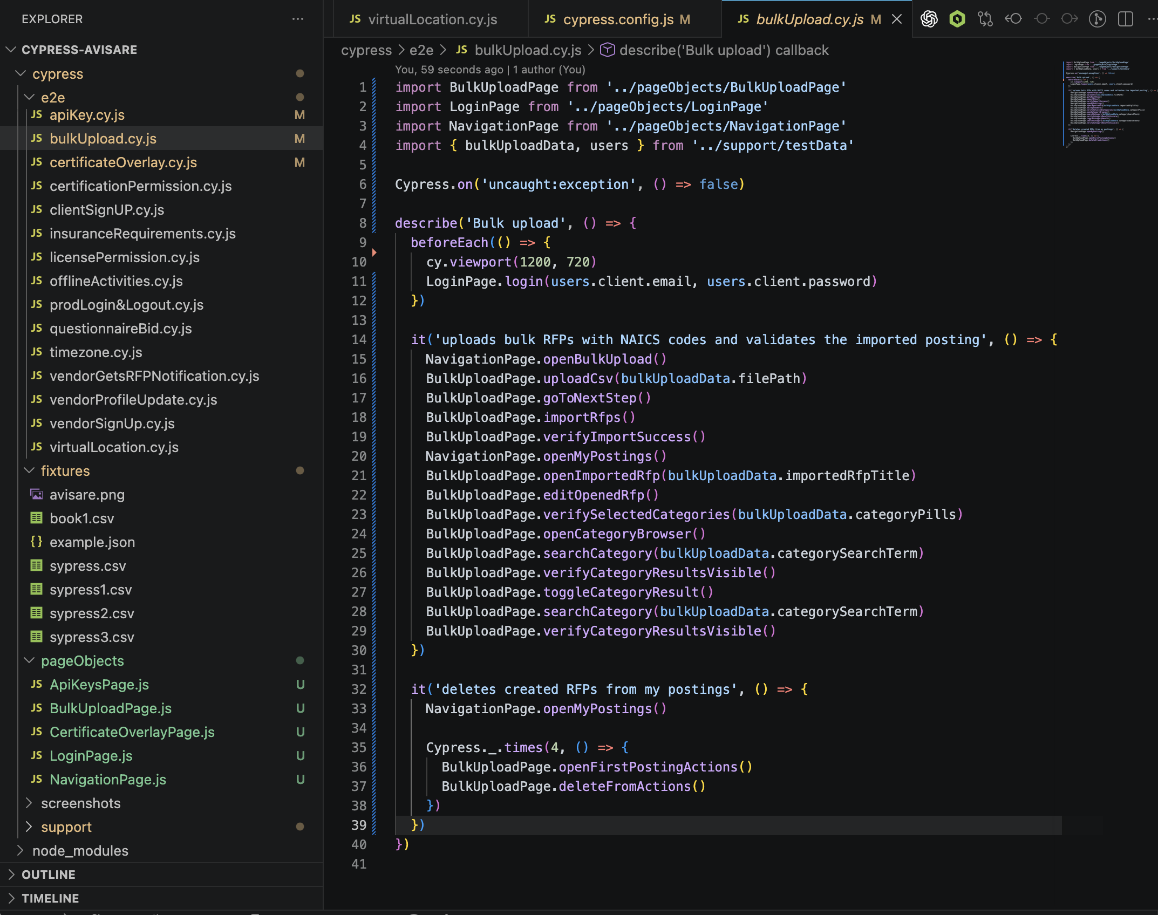Click the back navigation arrow icon

click(x=1014, y=19)
